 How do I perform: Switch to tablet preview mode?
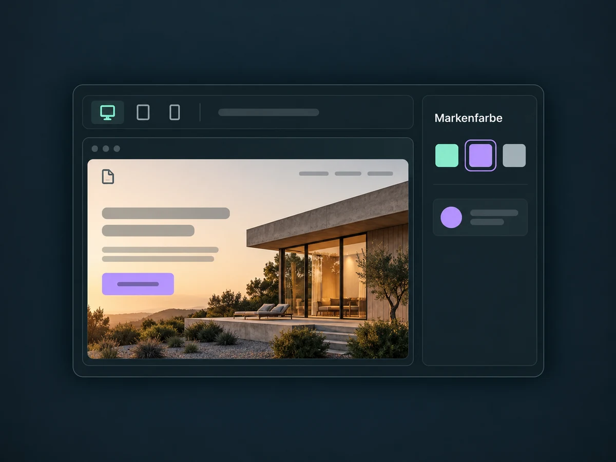coord(143,112)
